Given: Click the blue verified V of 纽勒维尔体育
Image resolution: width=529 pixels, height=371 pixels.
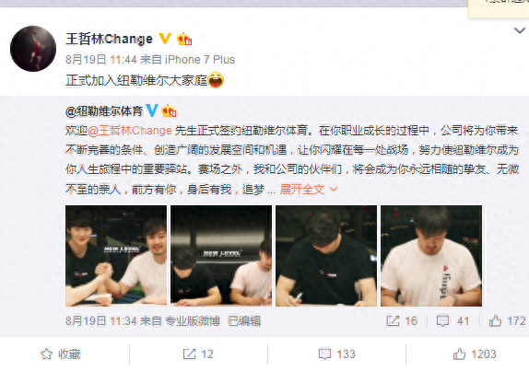Looking at the screenshot, I should coord(152,110).
